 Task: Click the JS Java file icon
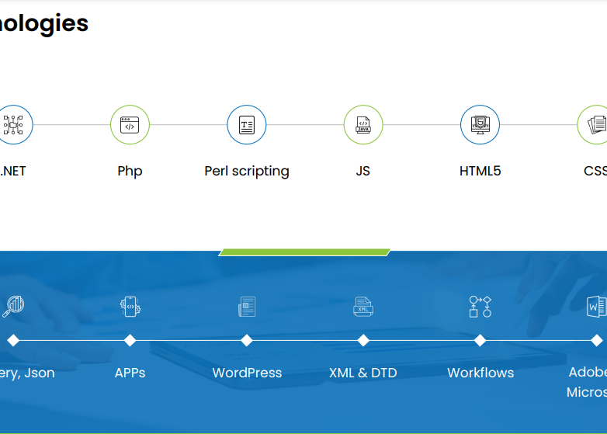tap(363, 125)
